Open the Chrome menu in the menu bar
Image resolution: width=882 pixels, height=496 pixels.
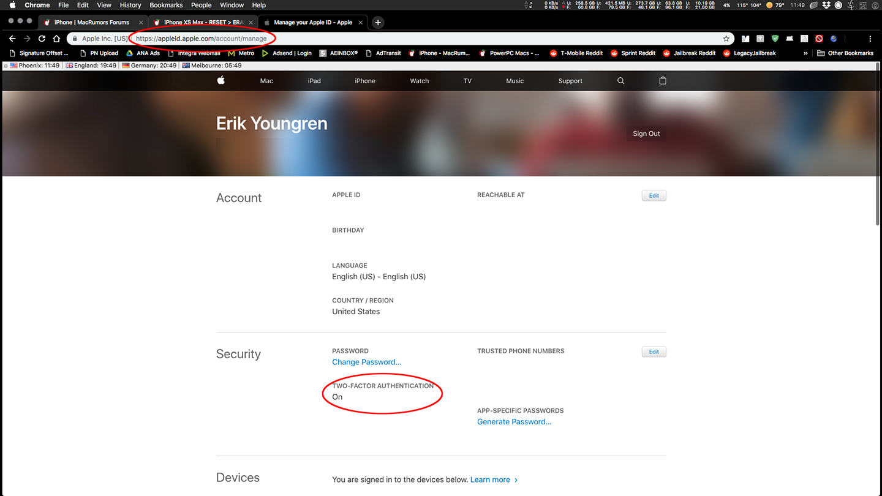pos(37,5)
